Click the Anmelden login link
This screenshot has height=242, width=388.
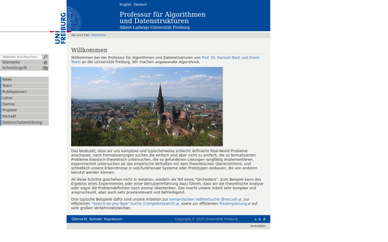[258, 226]
